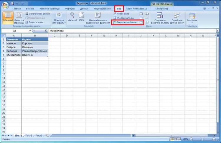Click the Page Break Preview button in the status bar

179,139
